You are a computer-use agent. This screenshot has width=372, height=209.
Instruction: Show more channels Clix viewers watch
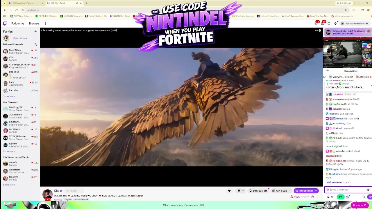point(9,185)
